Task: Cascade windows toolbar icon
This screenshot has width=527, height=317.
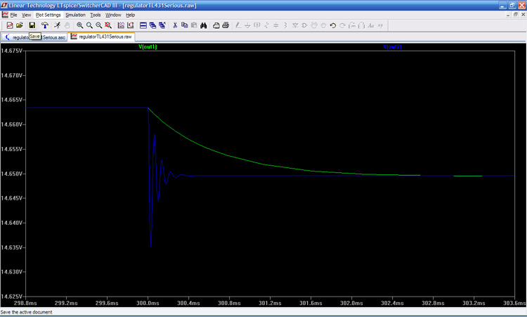Action: click(x=152, y=25)
